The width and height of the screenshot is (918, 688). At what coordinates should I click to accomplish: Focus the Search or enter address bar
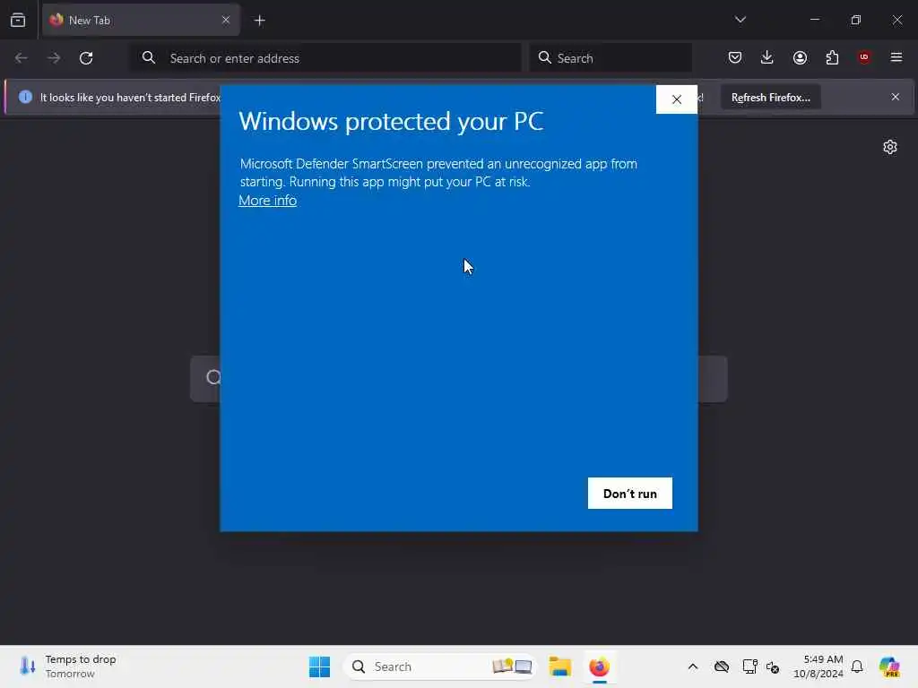tap(325, 58)
